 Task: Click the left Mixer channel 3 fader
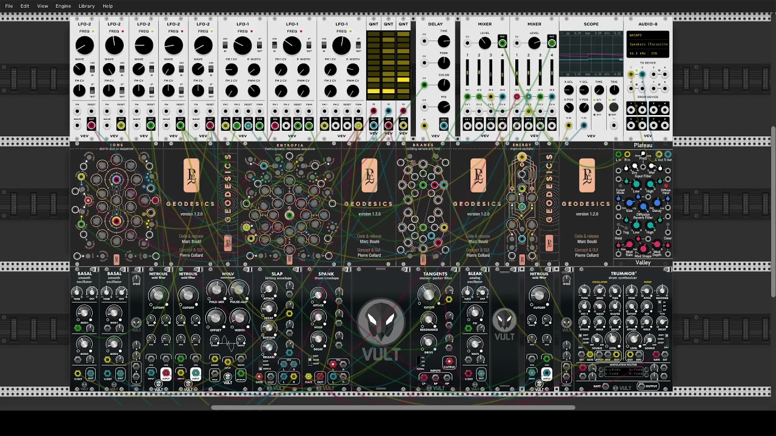(490, 73)
